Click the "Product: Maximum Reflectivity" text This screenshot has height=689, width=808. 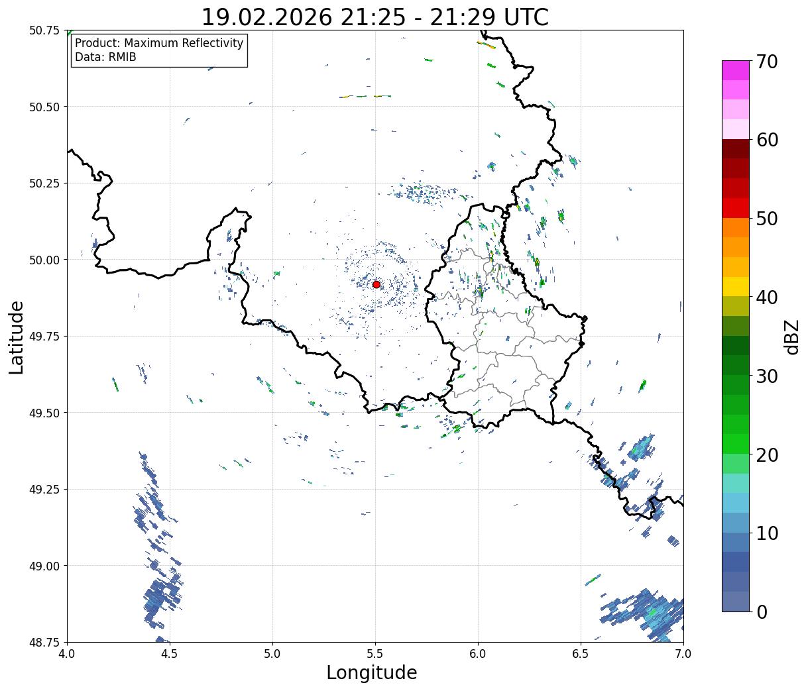[x=159, y=43]
